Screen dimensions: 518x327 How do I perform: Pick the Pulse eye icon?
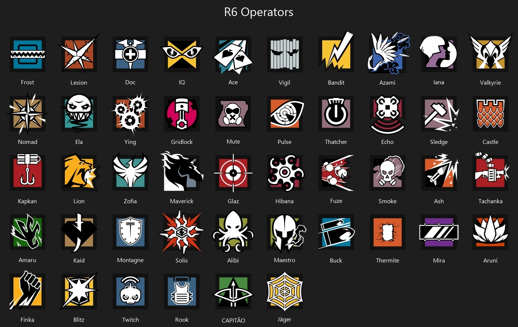coord(285,114)
